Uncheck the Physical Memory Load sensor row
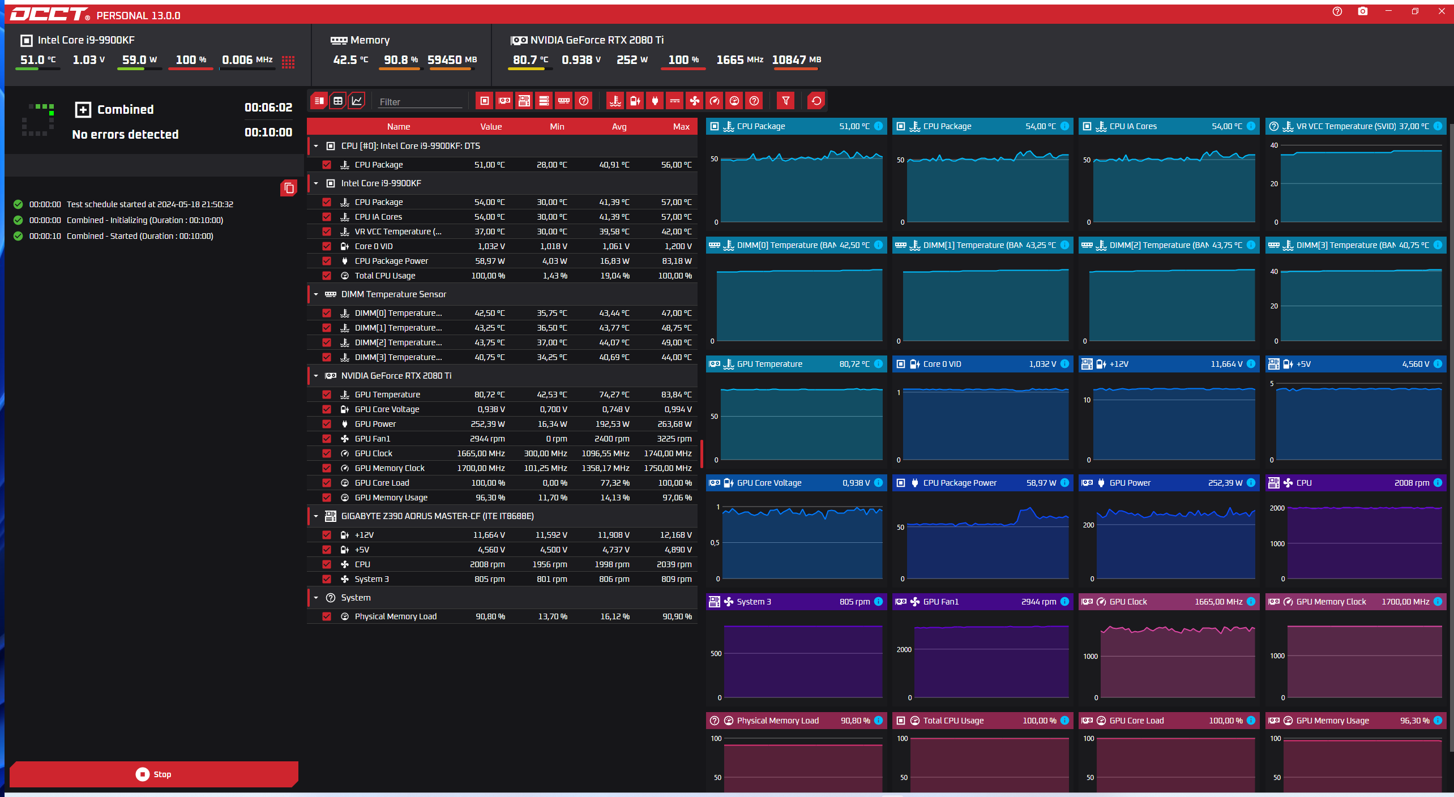1454x797 pixels. pyautogui.click(x=327, y=616)
